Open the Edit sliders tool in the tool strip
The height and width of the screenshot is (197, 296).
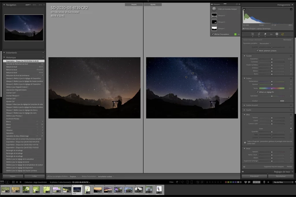tap(253, 34)
